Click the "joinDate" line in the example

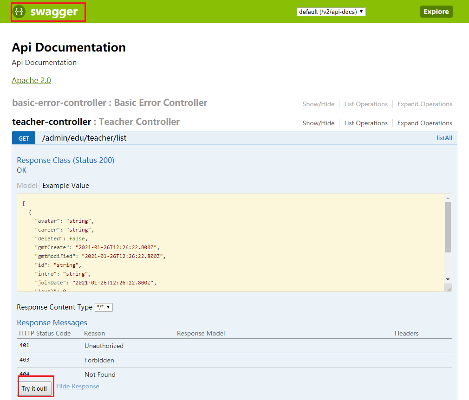click(x=96, y=283)
